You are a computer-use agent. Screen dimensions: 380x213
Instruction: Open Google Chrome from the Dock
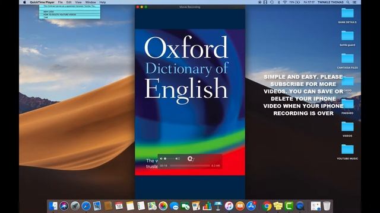[267, 206]
